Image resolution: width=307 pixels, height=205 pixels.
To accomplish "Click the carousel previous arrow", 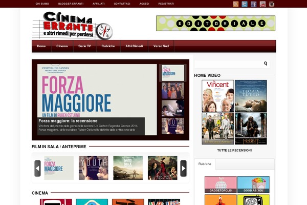I will click(37, 168).
